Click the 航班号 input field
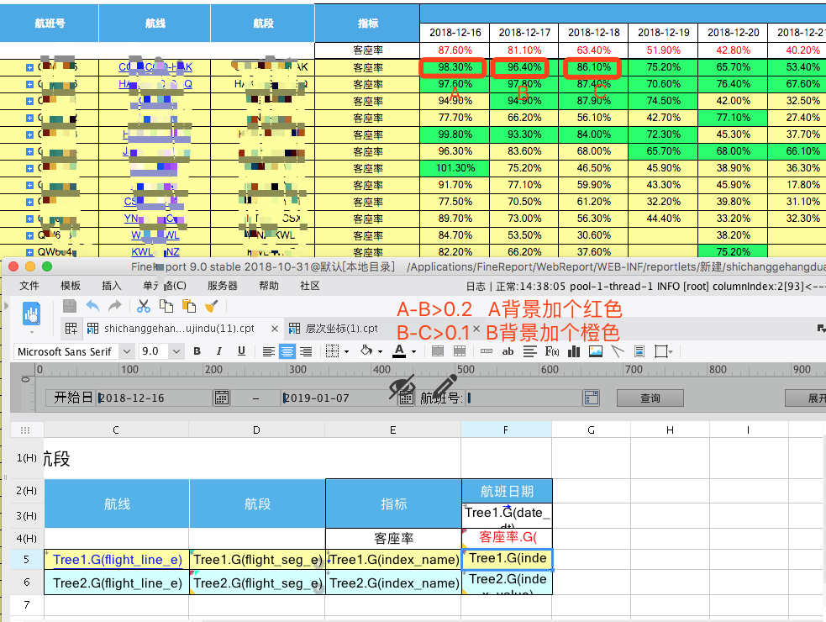Image resolution: width=826 pixels, height=622 pixels. click(x=524, y=398)
